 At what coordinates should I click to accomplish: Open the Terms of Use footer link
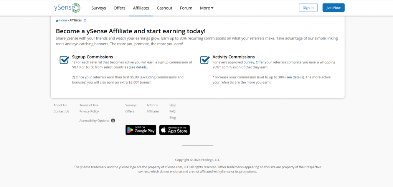point(89,105)
